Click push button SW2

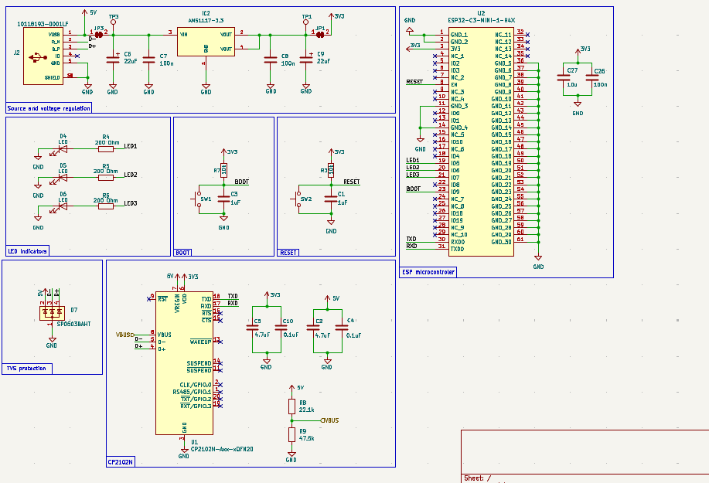(298, 199)
